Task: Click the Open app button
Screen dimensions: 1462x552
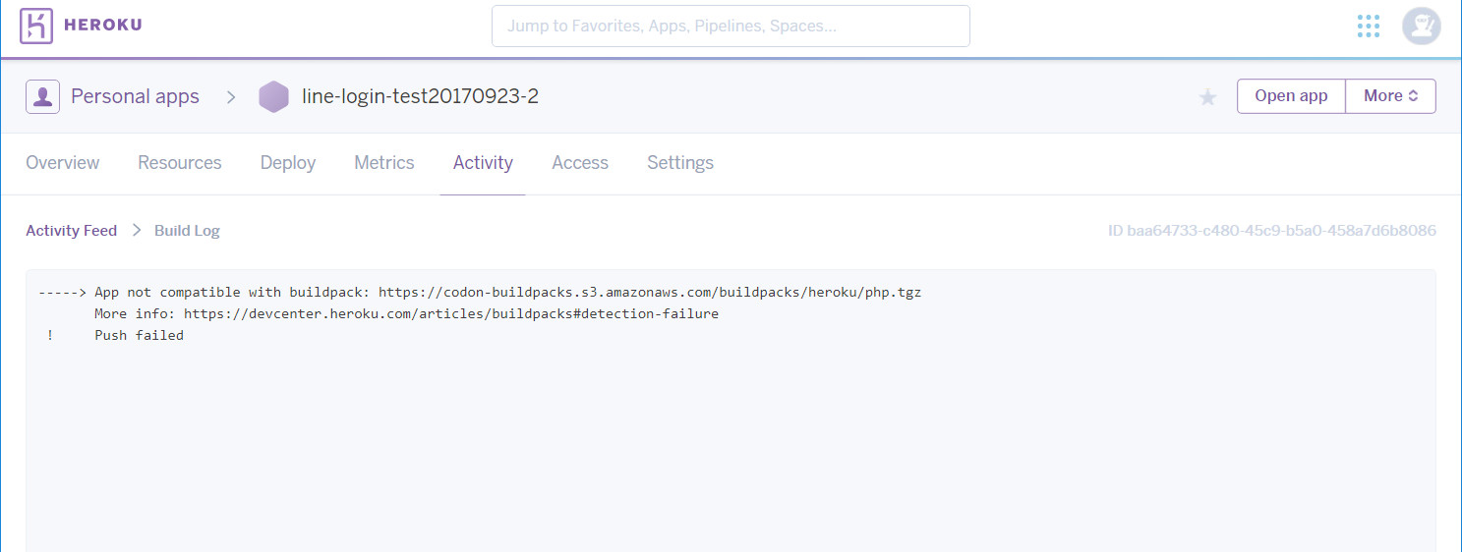Action: coord(1291,96)
